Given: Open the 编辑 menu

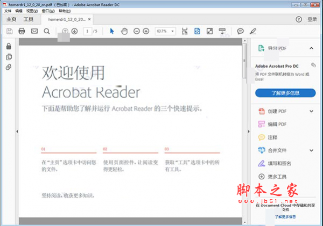Looking at the screenshot, I should click(19, 11).
